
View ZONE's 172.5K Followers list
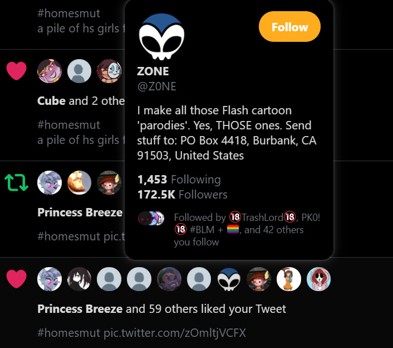(182, 195)
